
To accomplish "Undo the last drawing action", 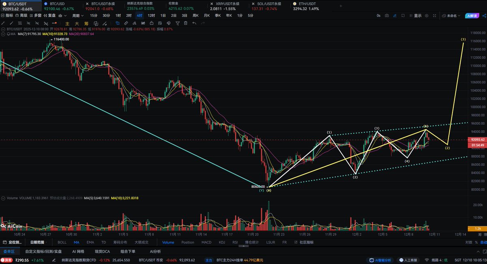I will pyautogui.click(x=194, y=23).
